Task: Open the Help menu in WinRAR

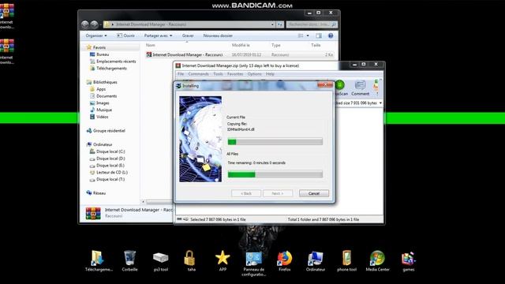Action: point(270,74)
